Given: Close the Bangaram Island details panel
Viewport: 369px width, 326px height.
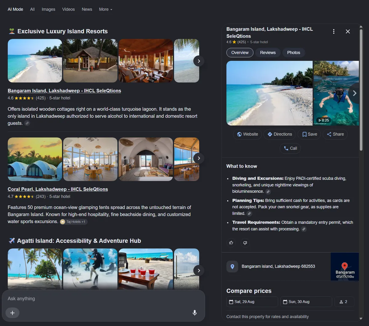Looking at the screenshot, I should coord(348,31).
